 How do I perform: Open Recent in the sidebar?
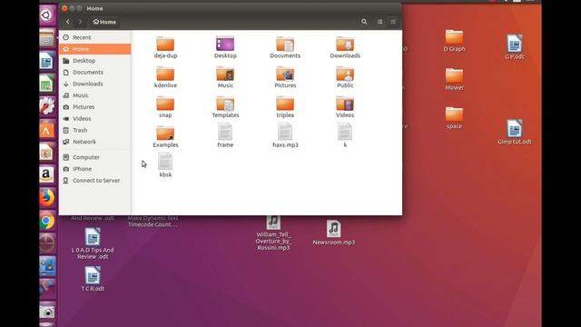(x=94, y=37)
